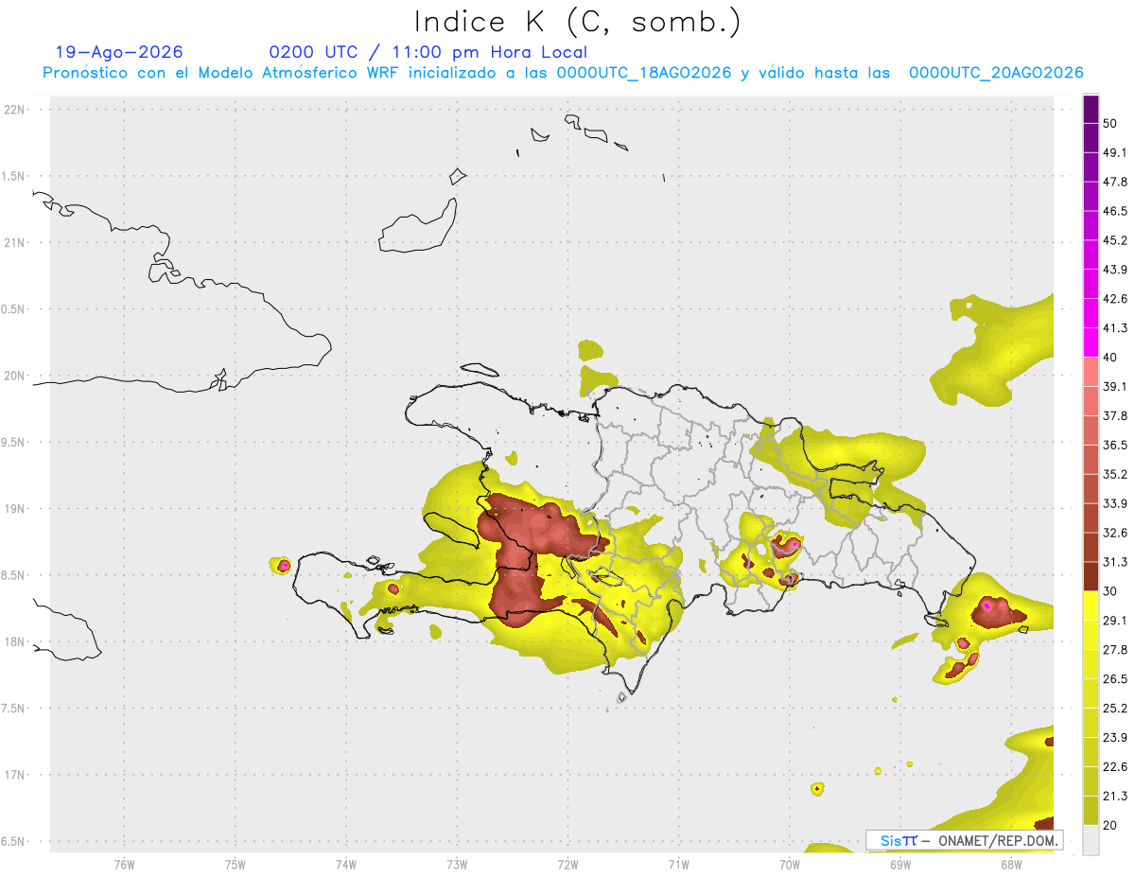
Task: Click the 'SisTT - ONAMET/REP.DOM.' credit box
Action: coord(964,840)
